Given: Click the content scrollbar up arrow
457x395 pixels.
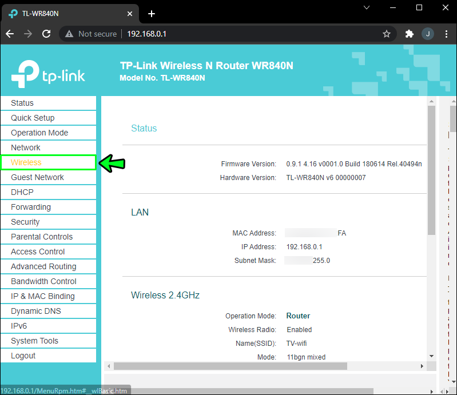Looking at the screenshot, I should [x=431, y=101].
